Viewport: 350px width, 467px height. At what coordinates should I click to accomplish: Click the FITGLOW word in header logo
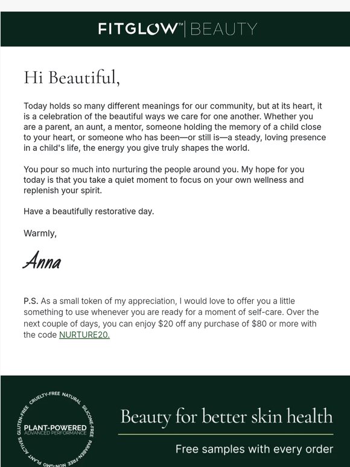pos(138,29)
